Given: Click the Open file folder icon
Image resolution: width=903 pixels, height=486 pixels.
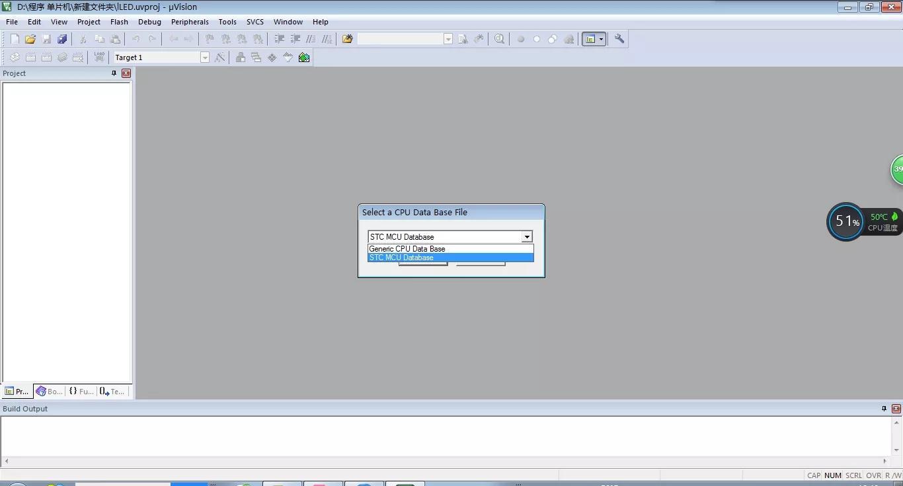Looking at the screenshot, I should pyautogui.click(x=30, y=39).
